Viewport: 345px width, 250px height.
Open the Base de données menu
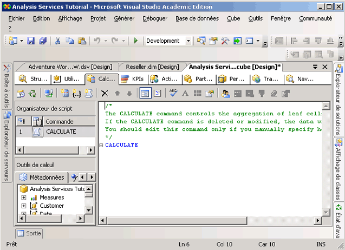[x=197, y=18]
